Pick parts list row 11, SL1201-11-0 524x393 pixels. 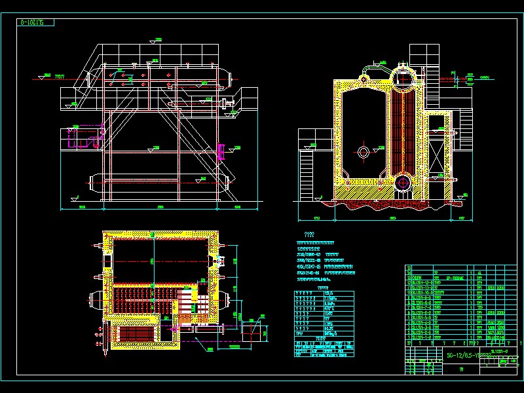(x=461, y=288)
